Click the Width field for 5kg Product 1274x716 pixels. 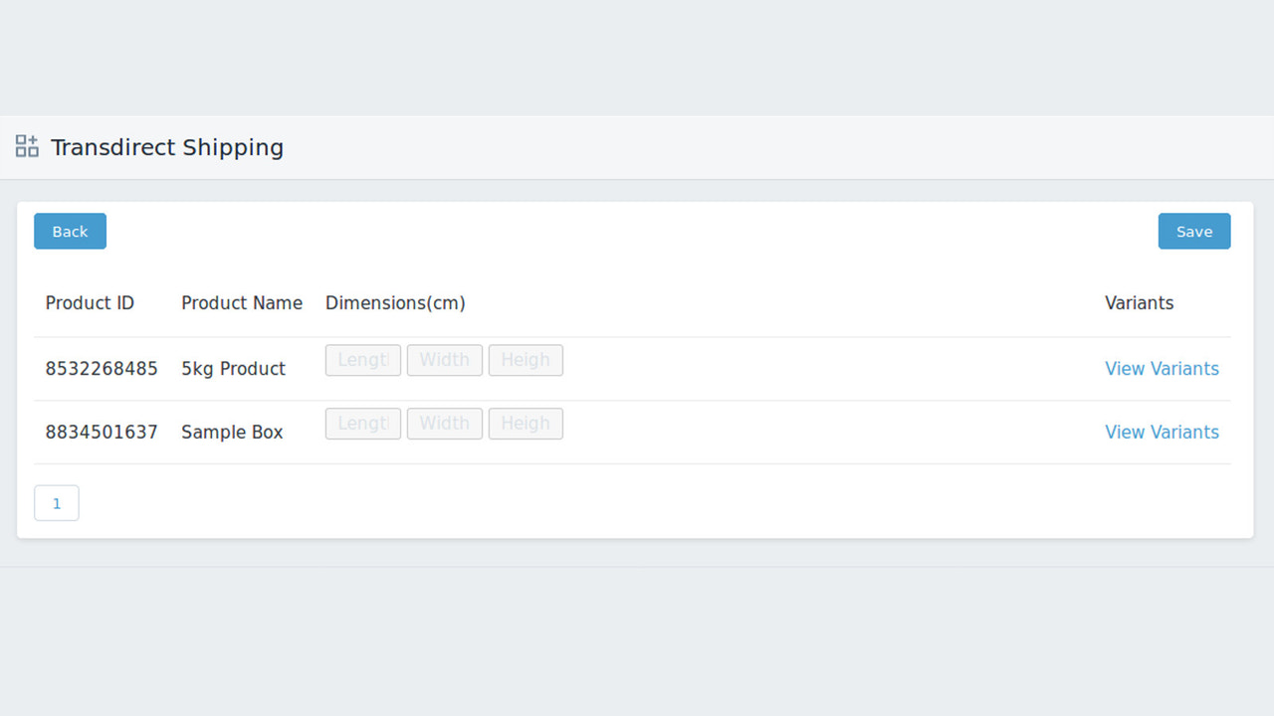[444, 359]
